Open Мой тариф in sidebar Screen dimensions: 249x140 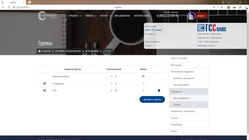click(189, 65)
